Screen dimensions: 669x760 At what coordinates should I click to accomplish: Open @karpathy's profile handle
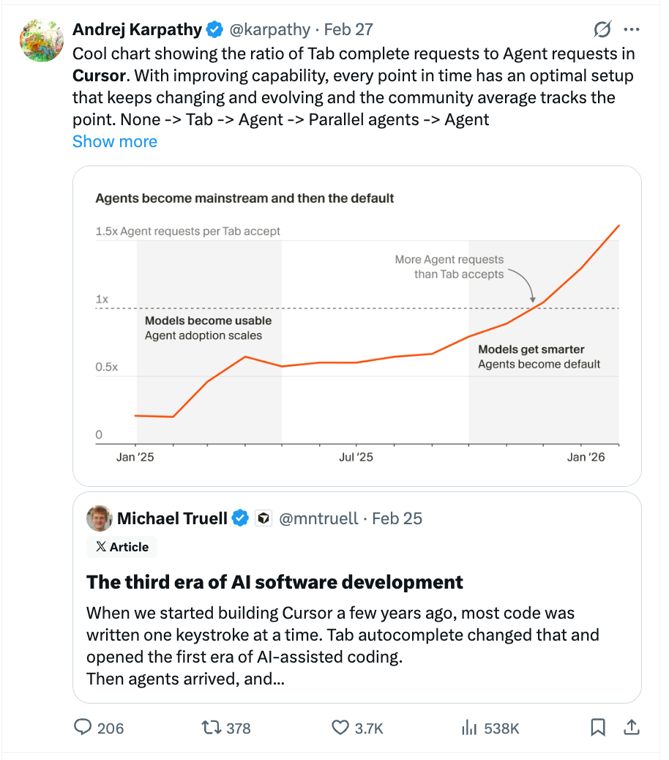(x=270, y=29)
